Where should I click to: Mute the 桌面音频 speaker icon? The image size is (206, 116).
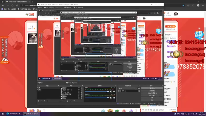(111, 98)
